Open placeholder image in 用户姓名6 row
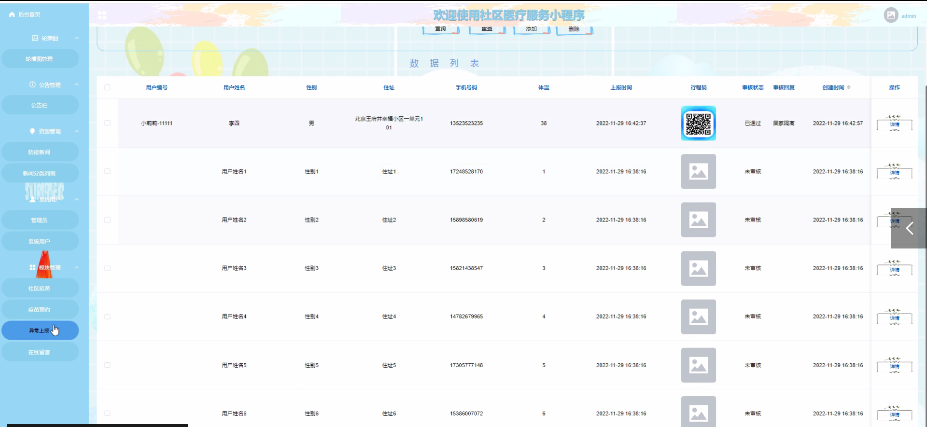 point(698,412)
